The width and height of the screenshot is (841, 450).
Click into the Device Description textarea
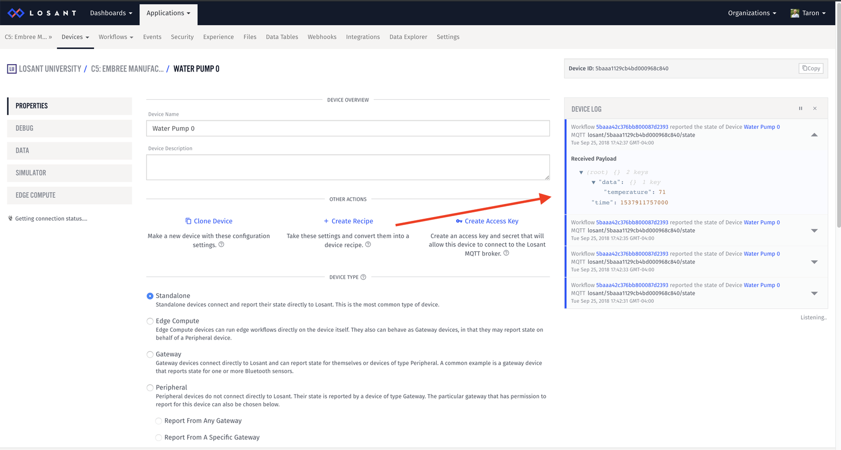tap(348, 167)
